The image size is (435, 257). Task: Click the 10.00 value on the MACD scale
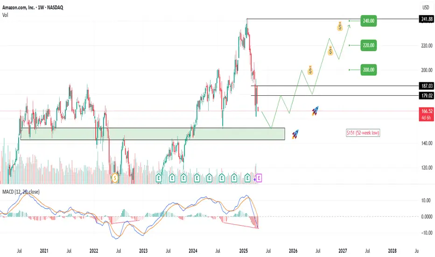pyautogui.click(x=426, y=200)
